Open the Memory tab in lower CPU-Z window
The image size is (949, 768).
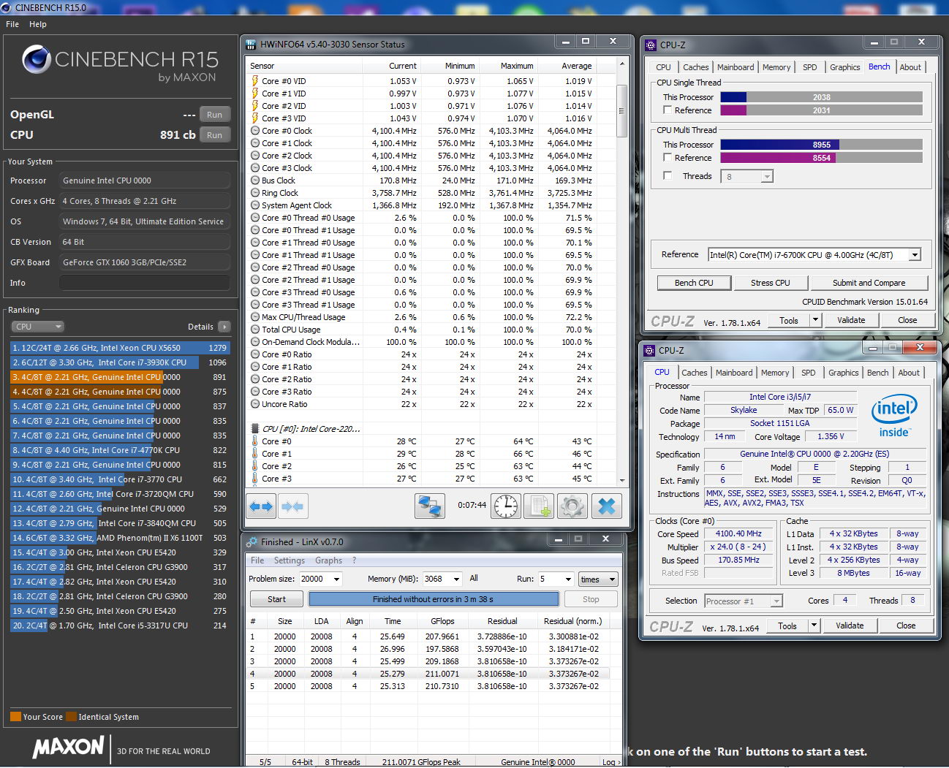775,373
